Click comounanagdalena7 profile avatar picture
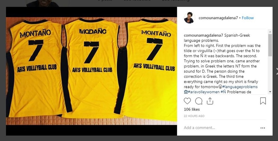 (189, 18)
